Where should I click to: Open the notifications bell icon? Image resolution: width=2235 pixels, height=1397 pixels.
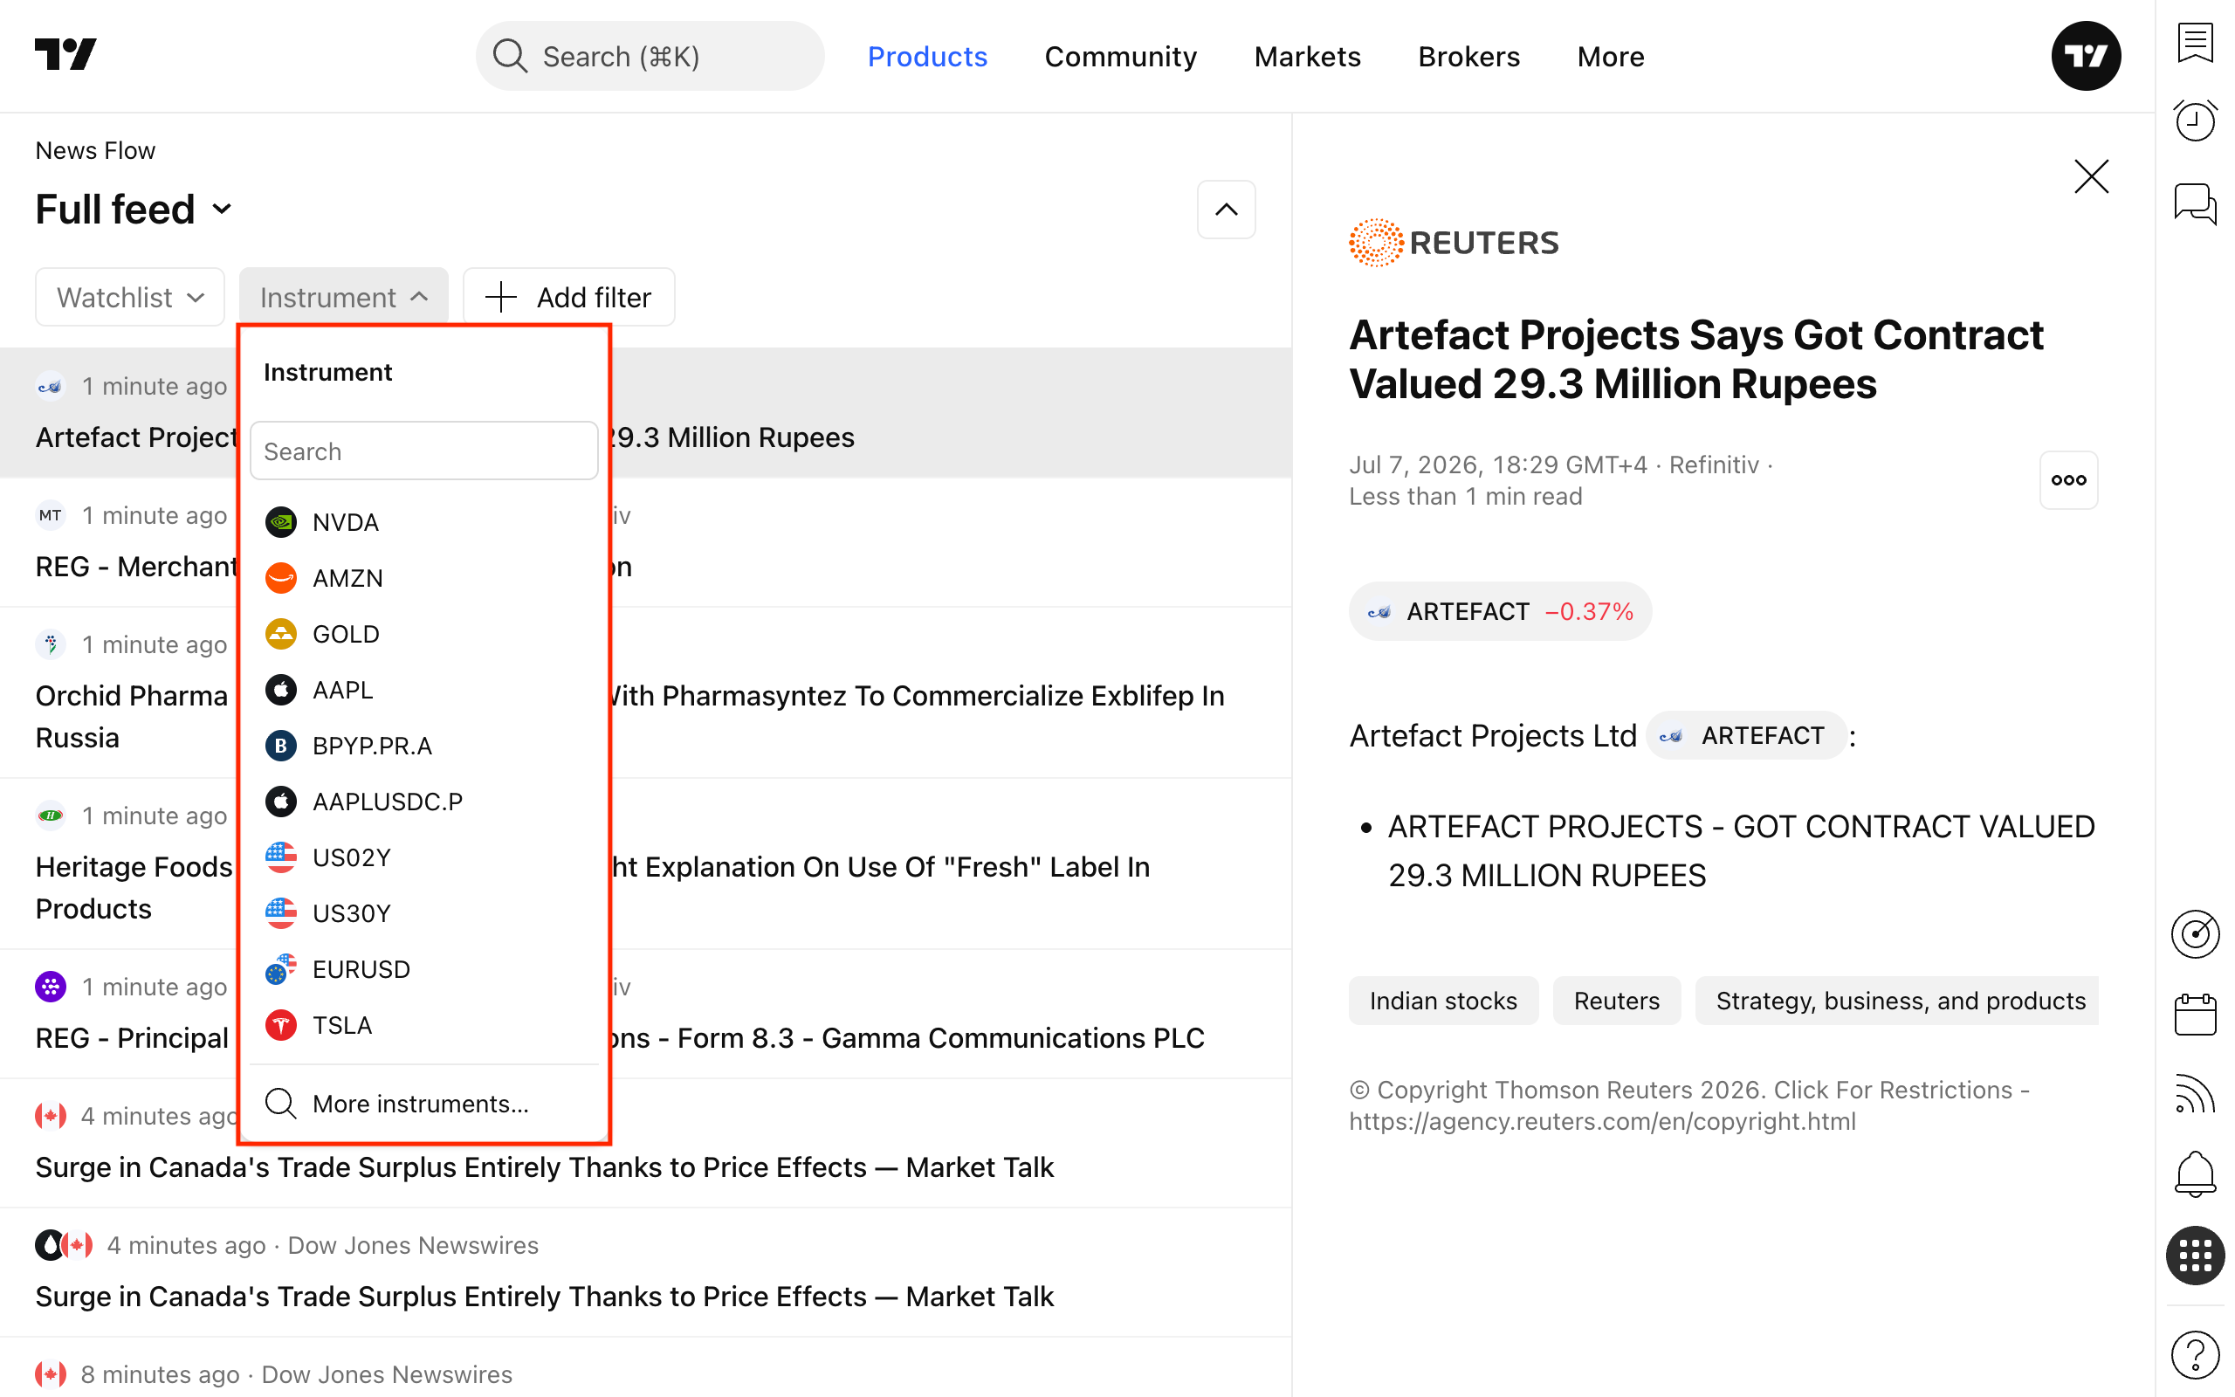(2194, 1175)
